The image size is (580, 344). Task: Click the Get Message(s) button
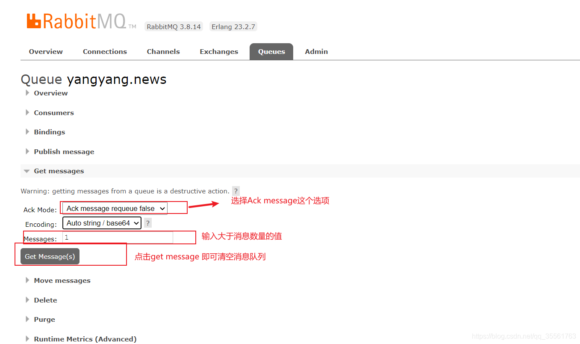pos(50,256)
